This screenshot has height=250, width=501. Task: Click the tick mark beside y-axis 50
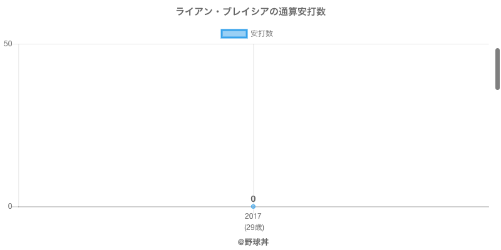pos(16,44)
